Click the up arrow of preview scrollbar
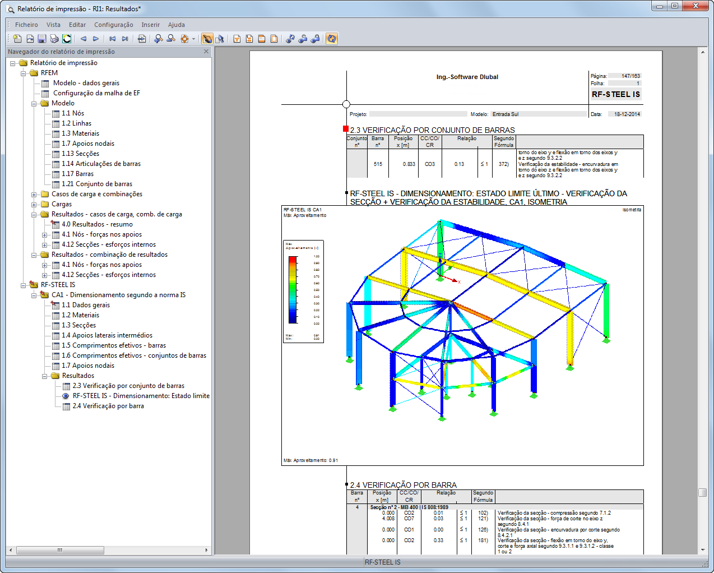The width and height of the screenshot is (714, 573). (x=703, y=52)
